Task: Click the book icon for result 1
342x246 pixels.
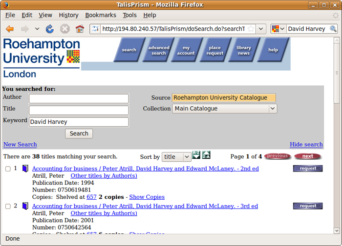Action: (25, 169)
